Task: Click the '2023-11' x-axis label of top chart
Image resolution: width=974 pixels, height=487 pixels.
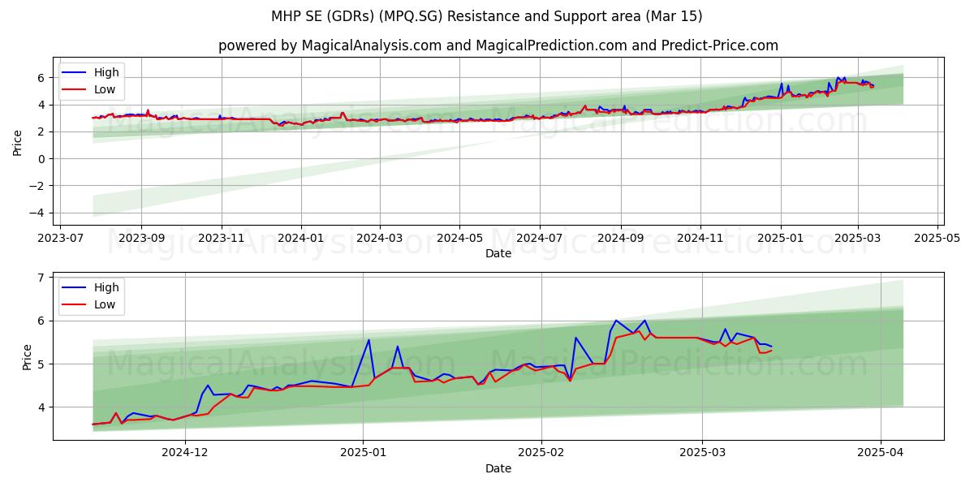Action: 221,239
